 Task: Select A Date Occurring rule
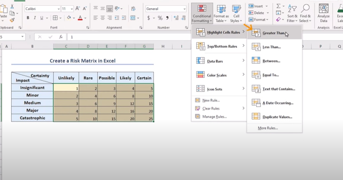point(275,103)
